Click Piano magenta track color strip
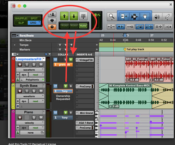This screenshot has width=175, height=145. click(13, 124)
